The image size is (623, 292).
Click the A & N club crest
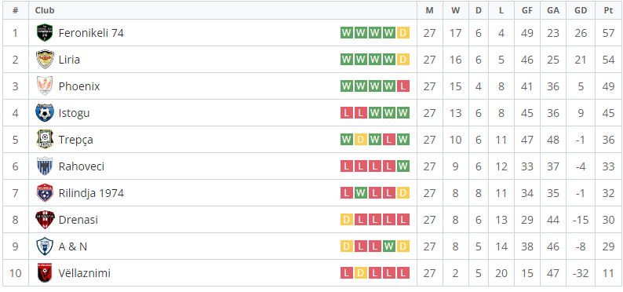coord(45,246)
